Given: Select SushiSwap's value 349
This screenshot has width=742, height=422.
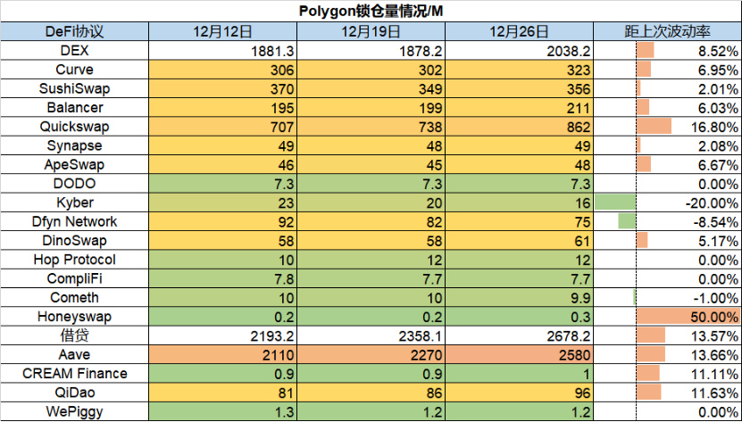Looking at the screenshot, I should [371, 88].
